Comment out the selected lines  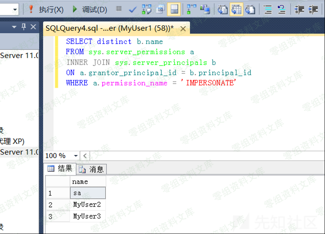(x=268, y=9)
